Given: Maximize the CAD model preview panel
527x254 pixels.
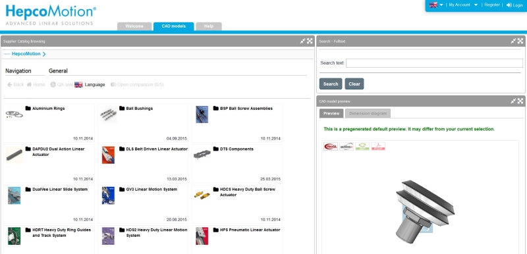Looking at the screenshot, I should pyautogui.click(x=520, y=101).
